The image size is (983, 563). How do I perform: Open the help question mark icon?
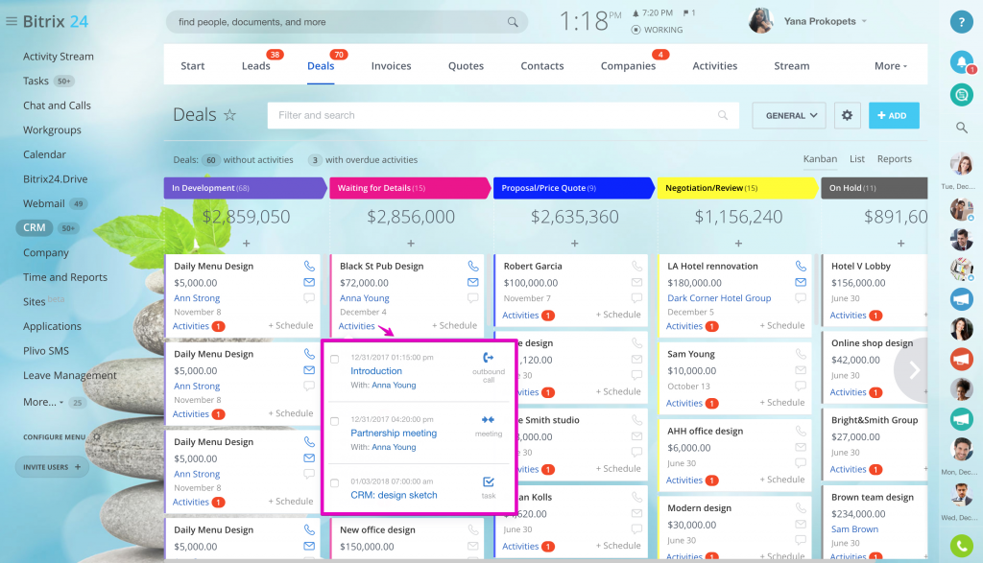pos(961,21)
